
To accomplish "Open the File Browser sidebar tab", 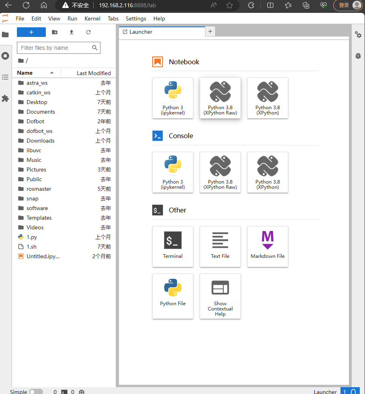I will [x=5, y=35].
